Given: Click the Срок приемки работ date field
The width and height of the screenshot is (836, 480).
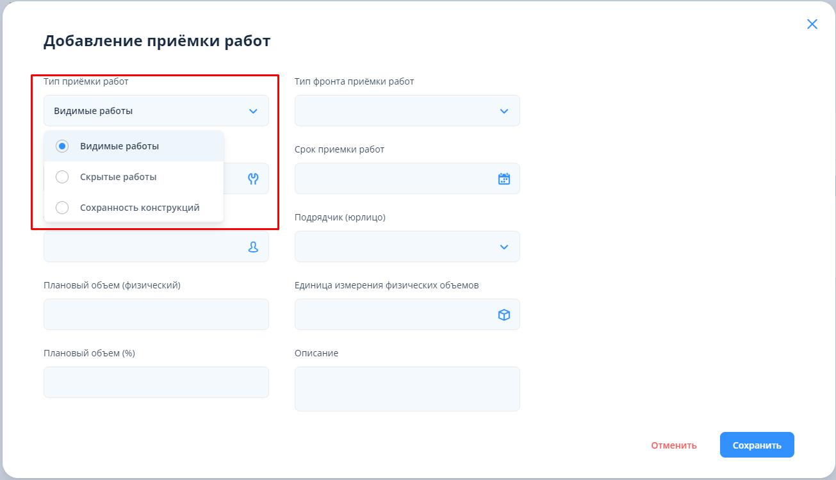Looking at the screenshot, I should 394,179.
